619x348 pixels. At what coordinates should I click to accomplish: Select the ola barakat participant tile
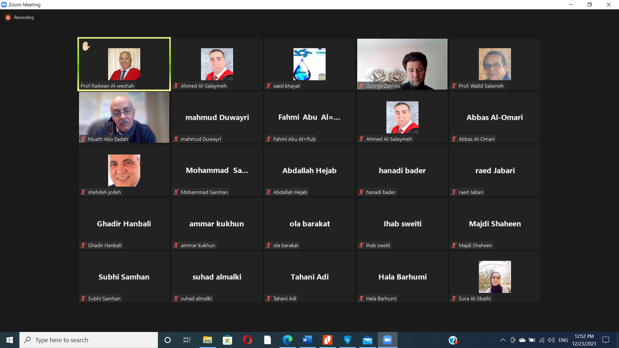[309, 224]
